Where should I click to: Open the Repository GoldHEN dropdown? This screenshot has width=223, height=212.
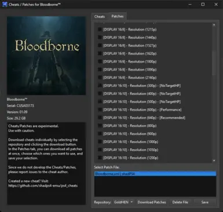coord(123,202)
